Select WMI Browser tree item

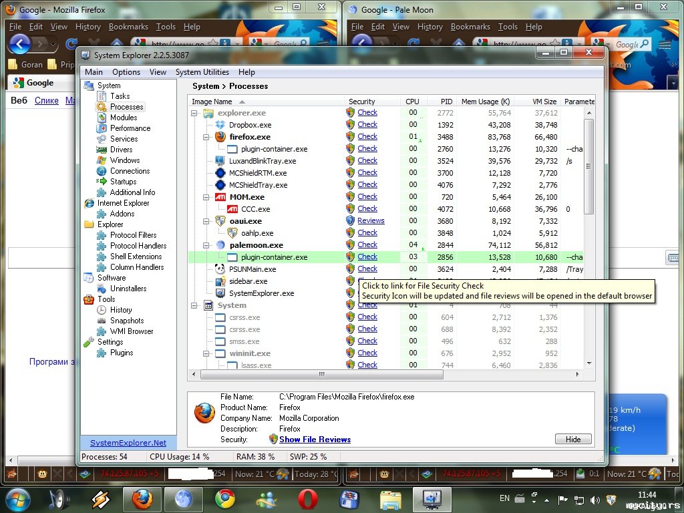[132, 331]
